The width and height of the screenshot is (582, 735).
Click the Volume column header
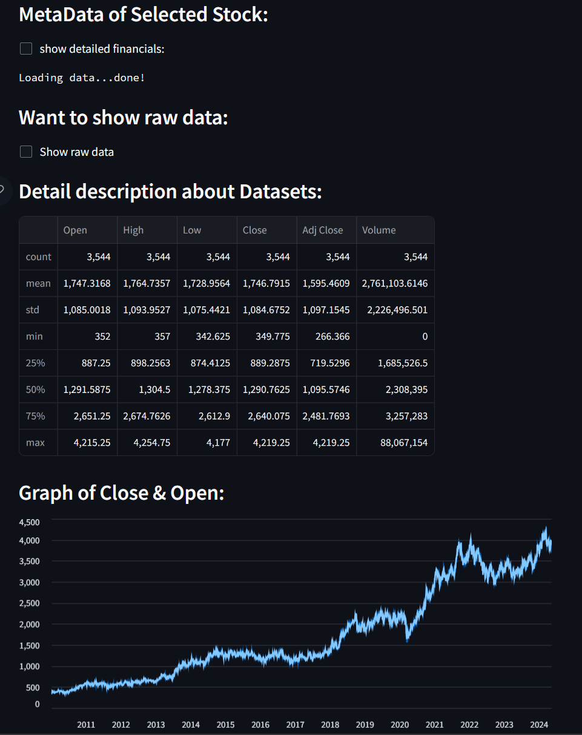click(x=395, y=230)
